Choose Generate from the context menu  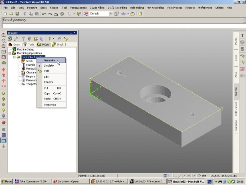click(x=51, y=60)
